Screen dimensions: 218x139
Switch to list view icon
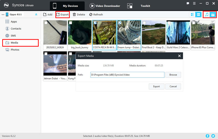tap(192, 14)
